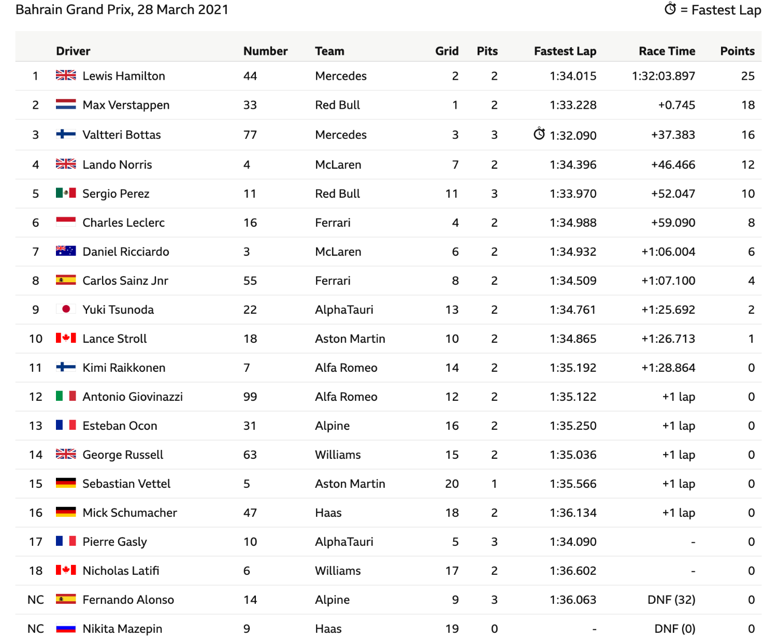The height and width of the screenshot is (639, 777).
Task: Click the Mexican flag next to Sergio Perez
Action: click(x=66, y=193)
